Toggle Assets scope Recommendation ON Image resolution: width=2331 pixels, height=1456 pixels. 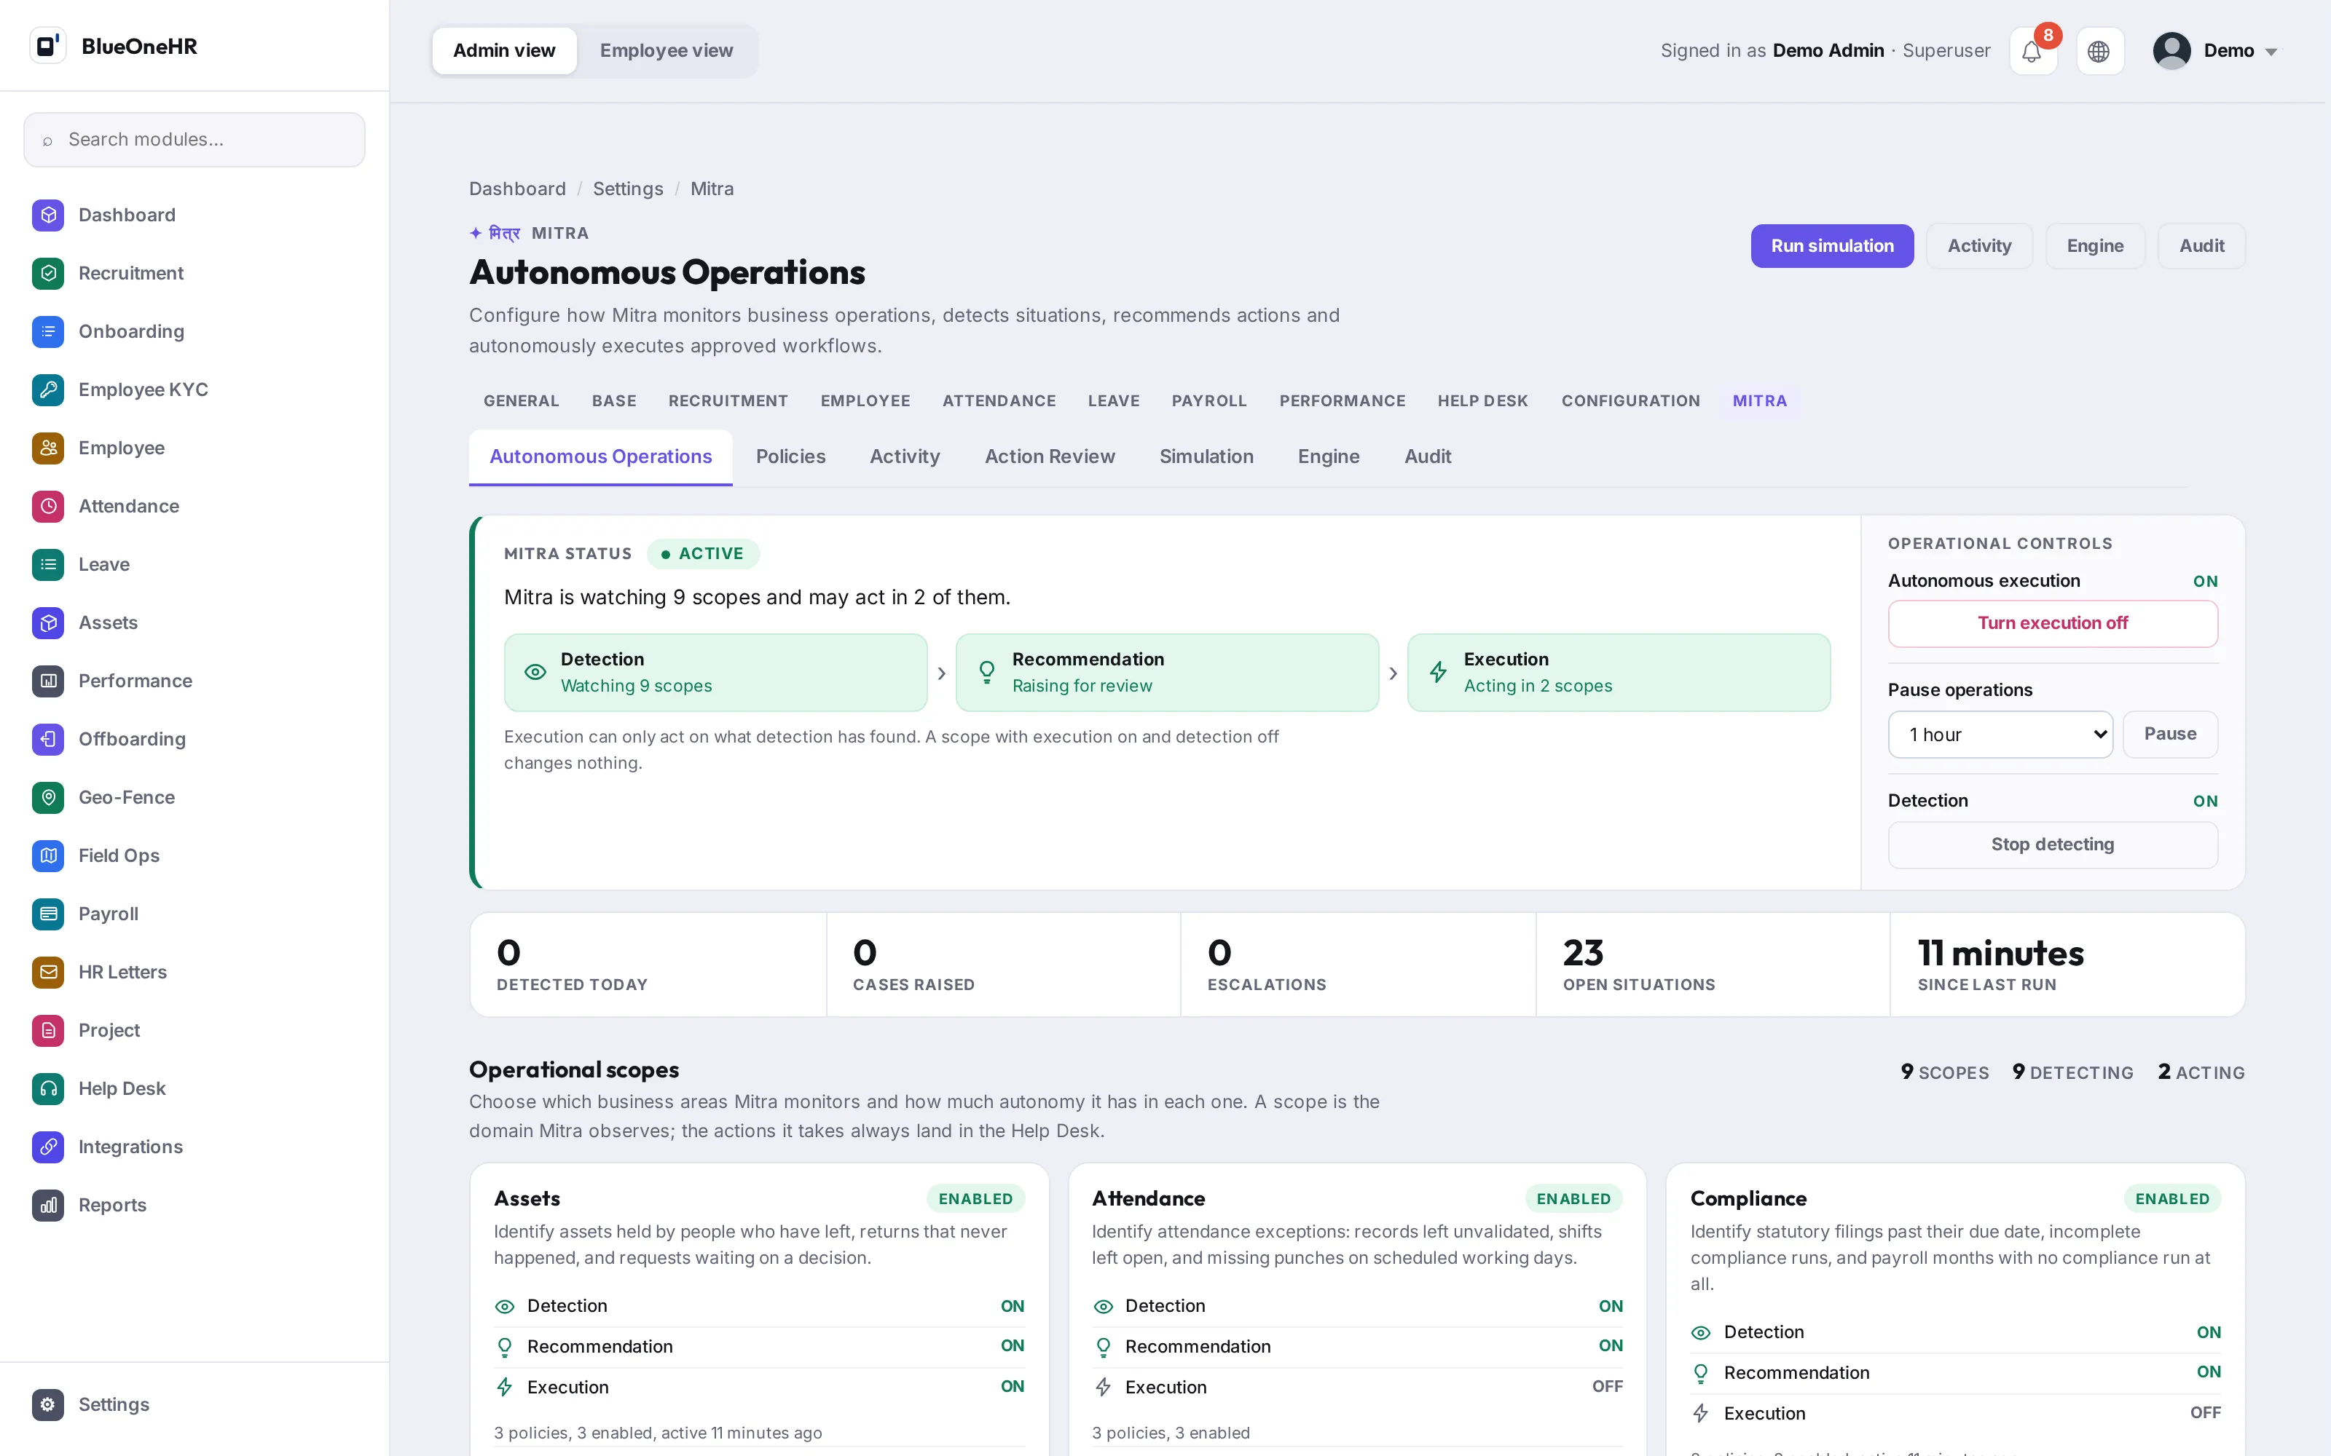point(1013,1345)
